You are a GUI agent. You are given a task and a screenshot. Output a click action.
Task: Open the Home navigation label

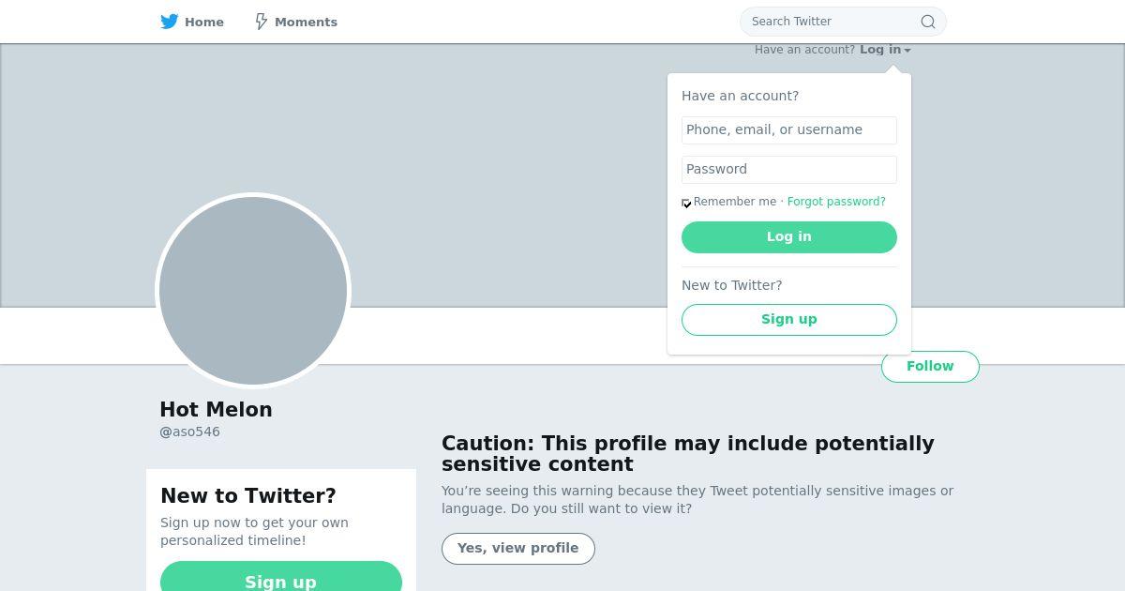point(204,22)
